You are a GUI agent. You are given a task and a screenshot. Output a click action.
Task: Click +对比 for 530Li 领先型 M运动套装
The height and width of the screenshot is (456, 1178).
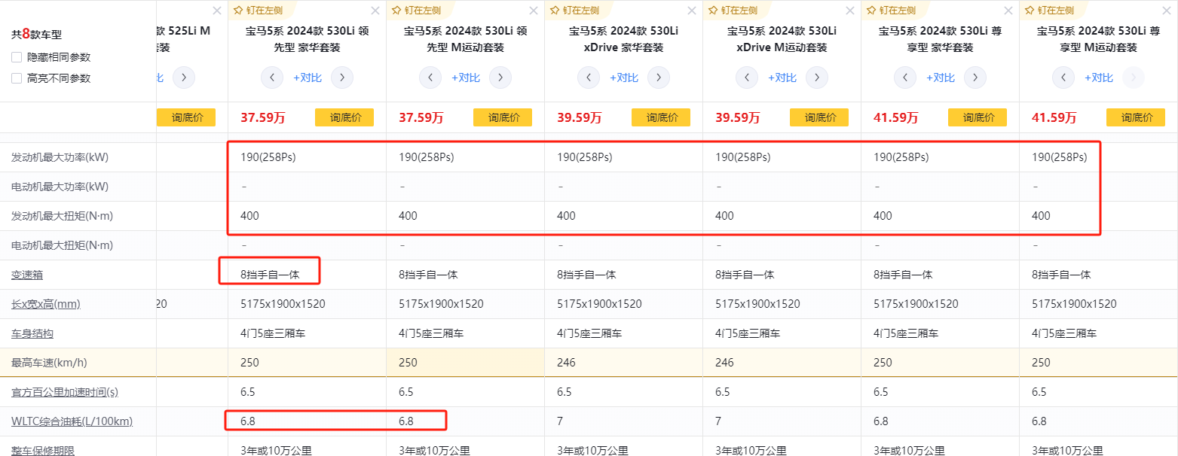[x=466, y=78]
